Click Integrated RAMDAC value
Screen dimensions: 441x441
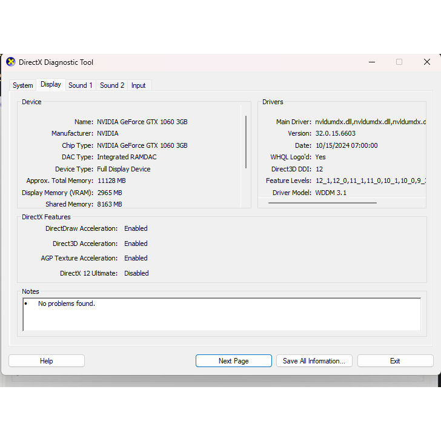[x=127, y=157]
